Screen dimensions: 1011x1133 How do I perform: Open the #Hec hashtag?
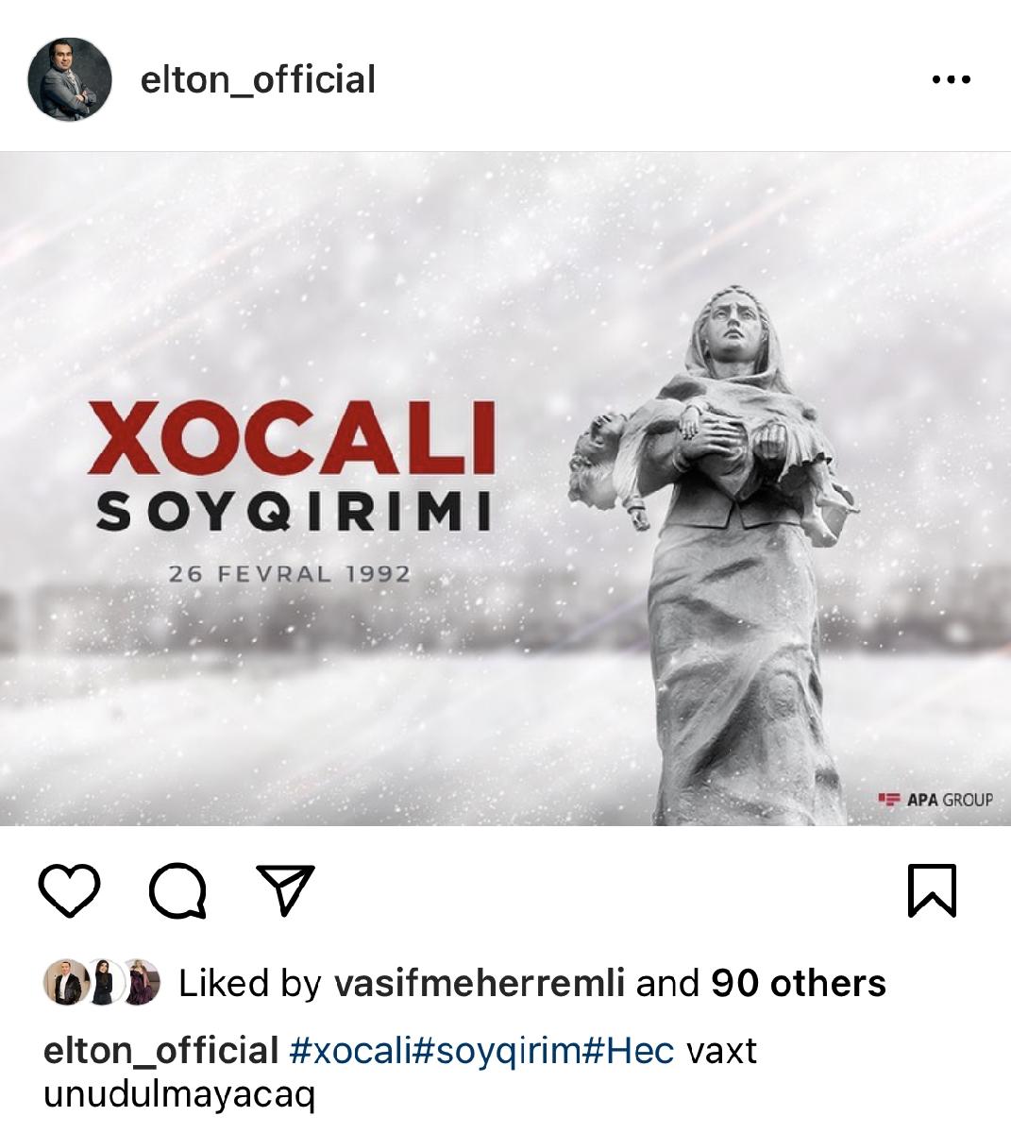pos(630,1050)
